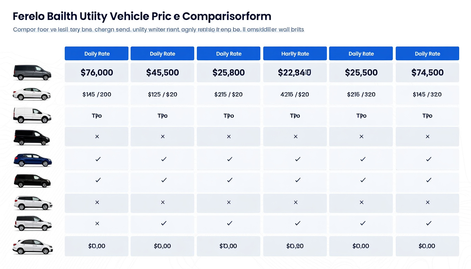471x269 pixels.
Task: Click the Harlly Rate column header
Action: point(295,54)
